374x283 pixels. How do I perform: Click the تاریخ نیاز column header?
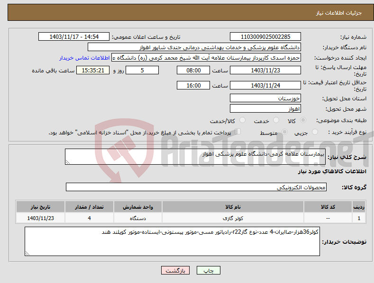[x=41, y=207]
